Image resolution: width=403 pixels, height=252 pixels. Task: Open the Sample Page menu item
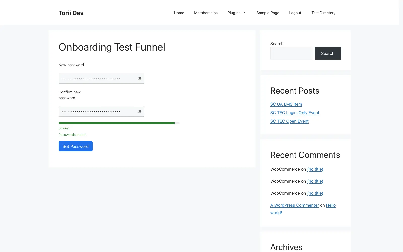pyautogui.click(x=268, y=13)
